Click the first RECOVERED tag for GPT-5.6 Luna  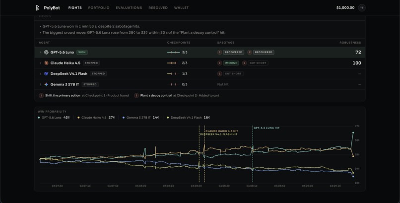(x=233, y=52)
